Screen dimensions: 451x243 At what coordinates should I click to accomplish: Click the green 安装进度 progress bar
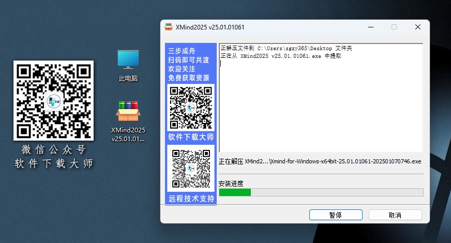321,192
